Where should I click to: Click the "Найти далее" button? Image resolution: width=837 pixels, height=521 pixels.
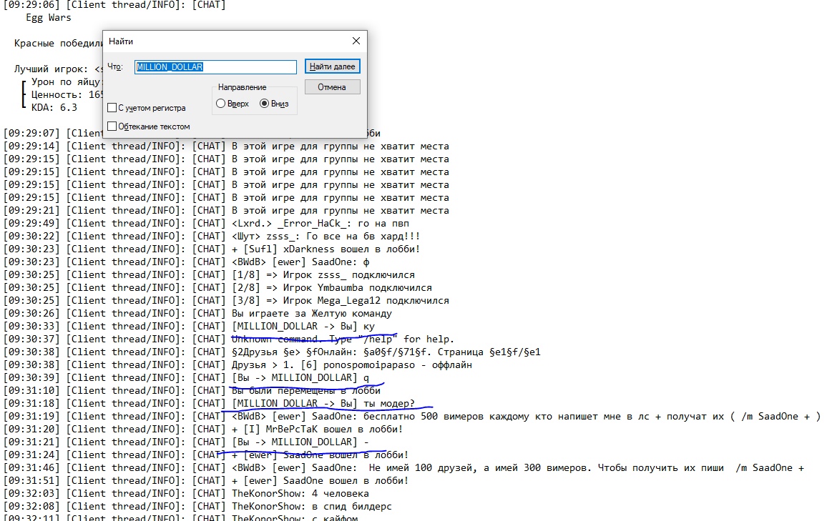click(x=332, y=66)
